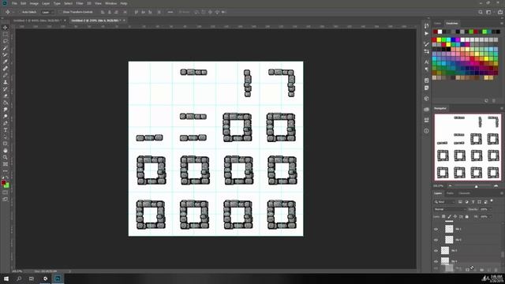Hide the tile 4 layer eye
This screenshot has width=505, height=284.
click(436, 261)
